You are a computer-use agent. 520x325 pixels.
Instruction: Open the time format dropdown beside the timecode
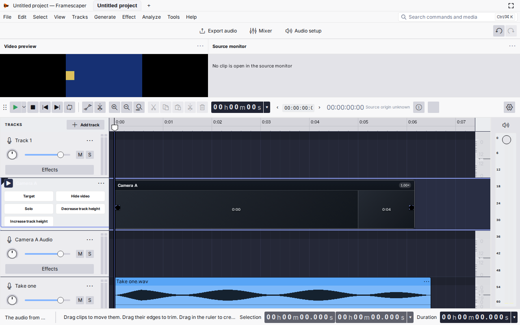(x=267, y=107)
